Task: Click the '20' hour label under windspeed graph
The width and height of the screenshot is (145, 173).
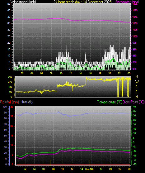Action: point(110,73)
